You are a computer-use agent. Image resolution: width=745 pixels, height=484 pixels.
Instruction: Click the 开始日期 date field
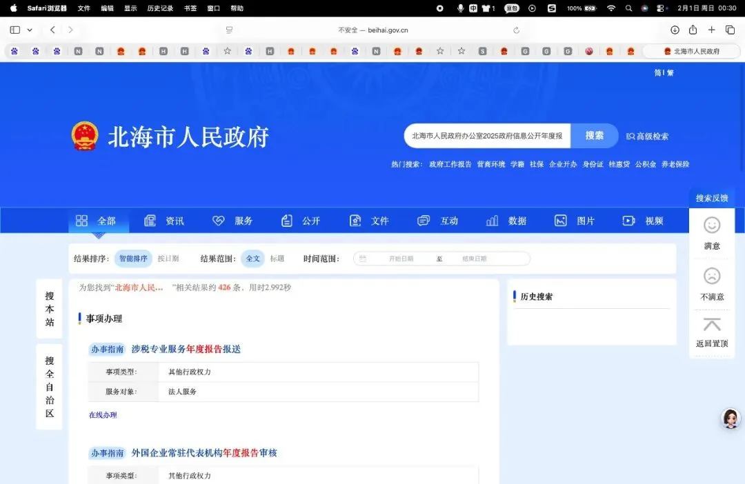(401, 259)
